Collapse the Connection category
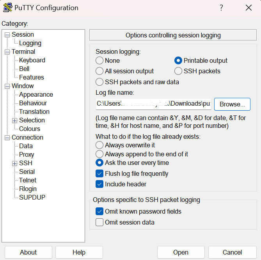Image resolution: width=261 pixels, height=260 pixels. click(7, 138)
